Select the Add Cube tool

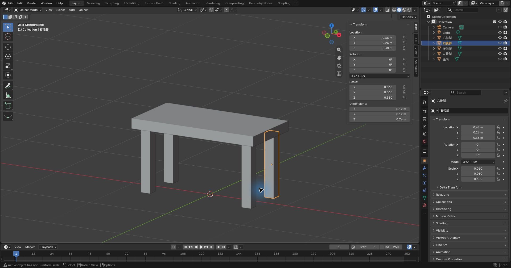point(8,106)
